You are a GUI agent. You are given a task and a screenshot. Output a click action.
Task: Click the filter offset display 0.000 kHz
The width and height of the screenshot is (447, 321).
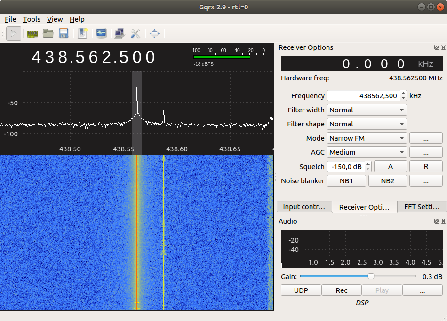pos(361,63)
